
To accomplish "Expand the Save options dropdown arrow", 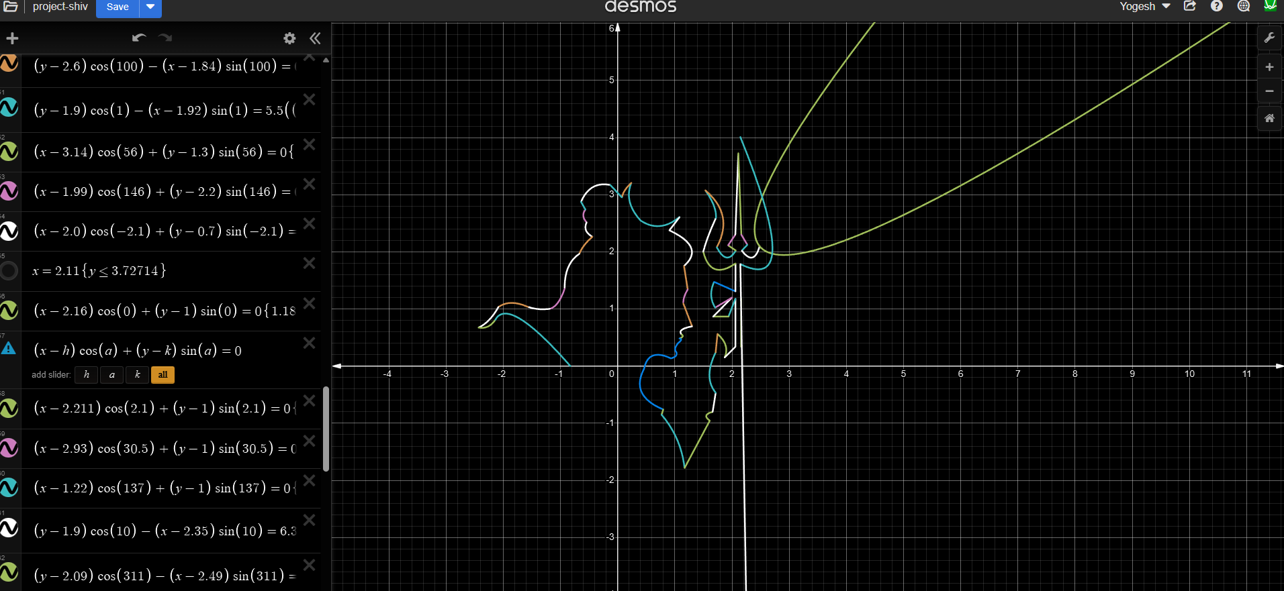I will 150,7.
